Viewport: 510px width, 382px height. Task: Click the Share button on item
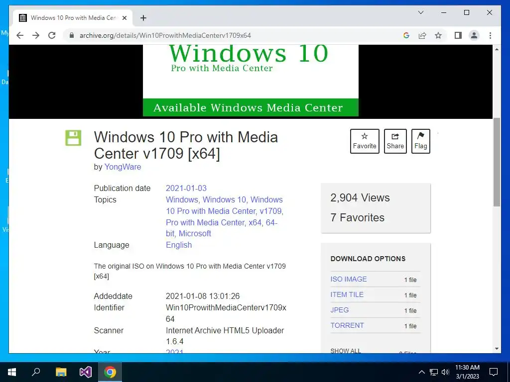(x=395, y=141)
